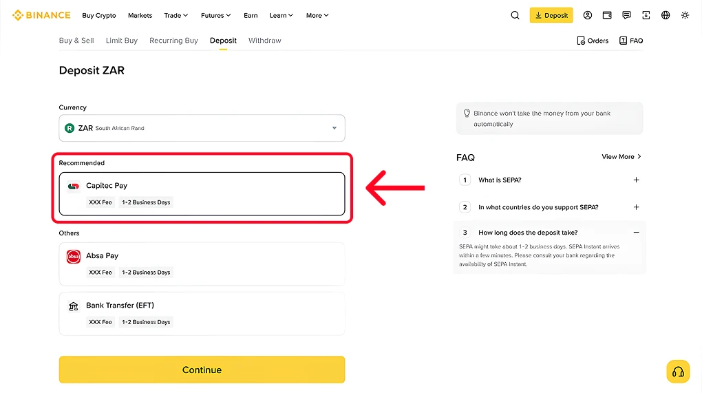Click the FAQ question mark icon
The height and width of the screenshot is (393, 702).
point(623,41)
